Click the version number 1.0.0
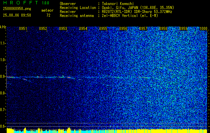This screenshot has width=210, height=133. [x=45, y=3]
